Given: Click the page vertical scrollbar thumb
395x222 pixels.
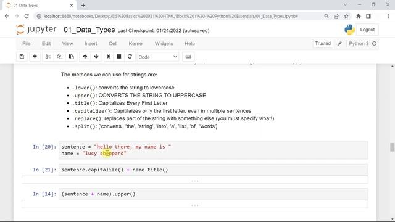Looking at the screenshot, I should coord(393,147).
